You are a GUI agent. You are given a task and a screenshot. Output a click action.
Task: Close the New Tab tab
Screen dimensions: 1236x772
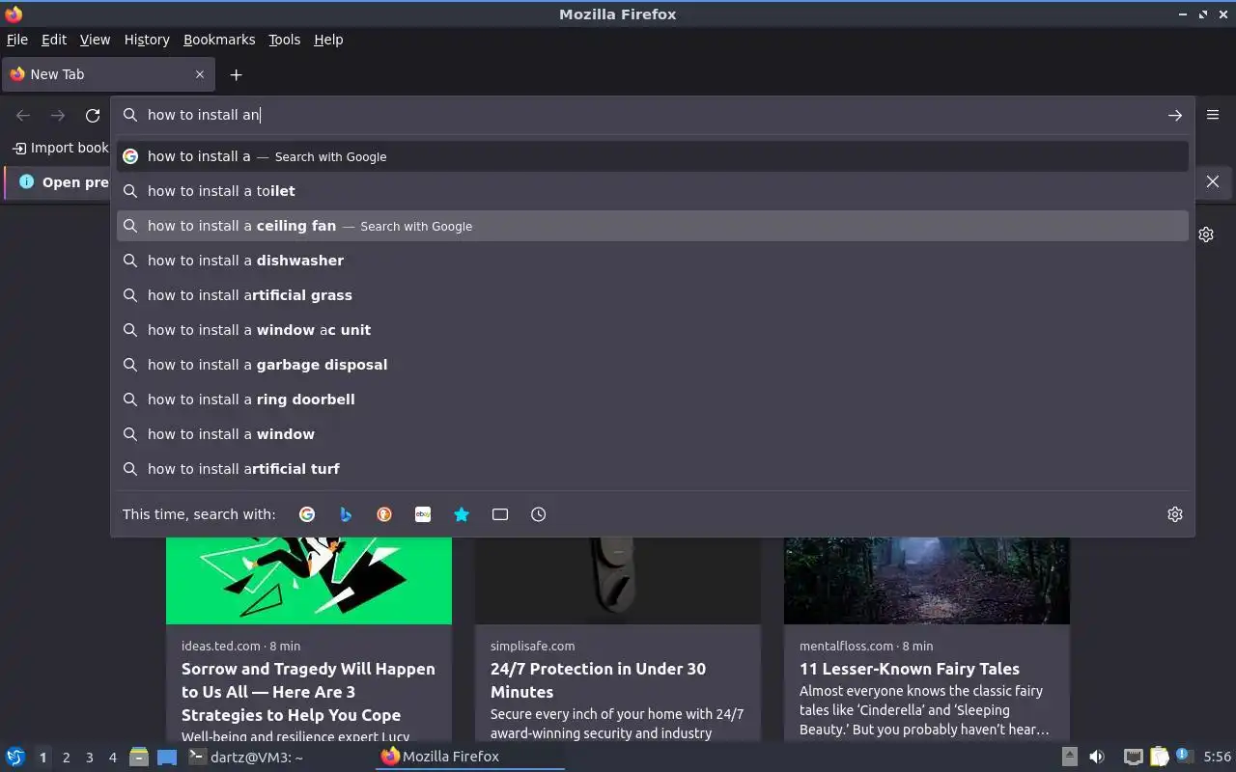(x=200, y=74)
